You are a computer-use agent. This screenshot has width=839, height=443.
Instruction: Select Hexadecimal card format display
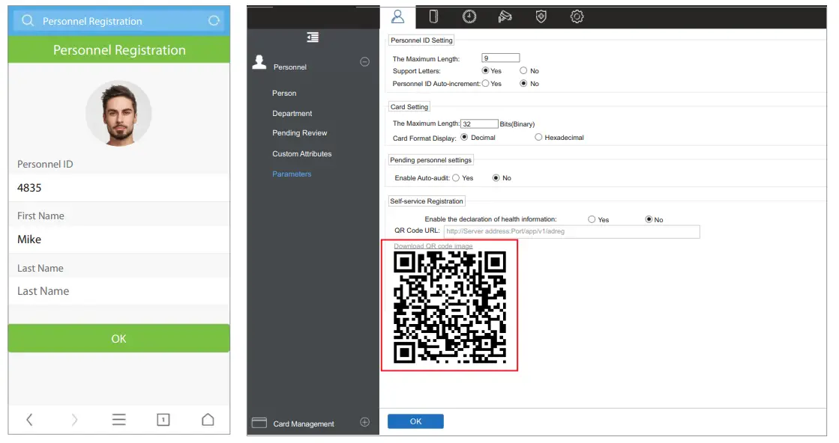tap(538, 137)
